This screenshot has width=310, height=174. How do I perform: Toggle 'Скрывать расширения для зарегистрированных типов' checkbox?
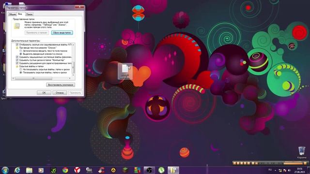17,63
